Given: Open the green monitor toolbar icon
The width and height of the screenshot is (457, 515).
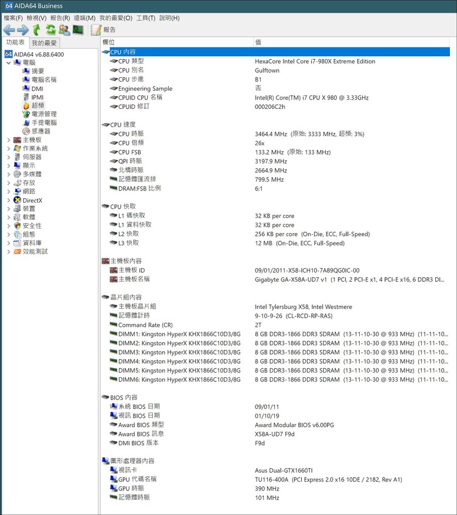Looking at the screenshot, I should pos(78,30).
